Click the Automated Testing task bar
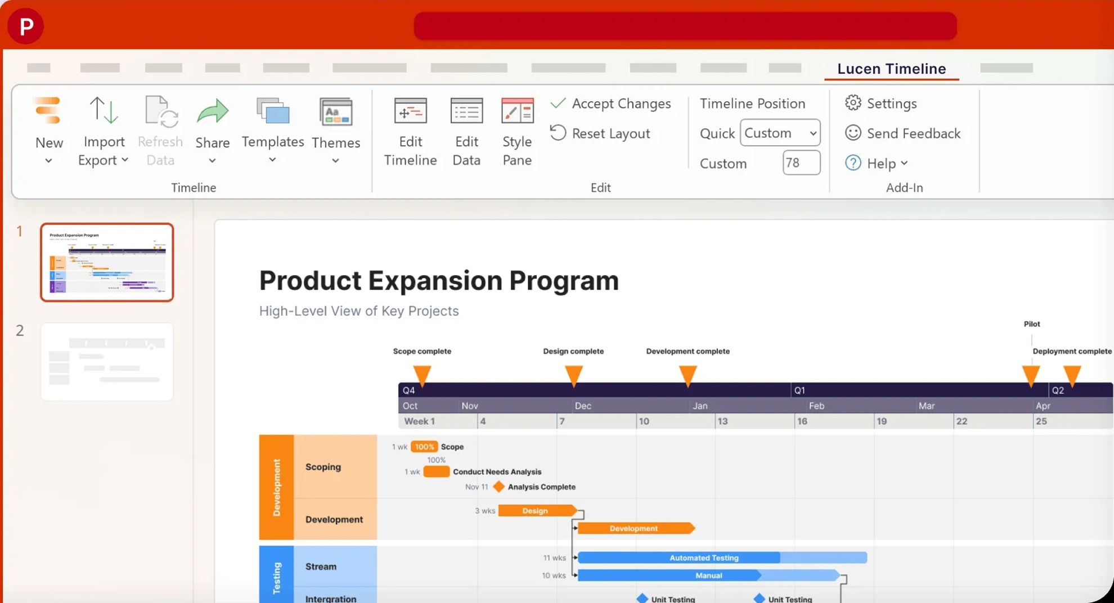Image resolution: width=1114 pixels, height=603 pixels. tap(722, 557)
